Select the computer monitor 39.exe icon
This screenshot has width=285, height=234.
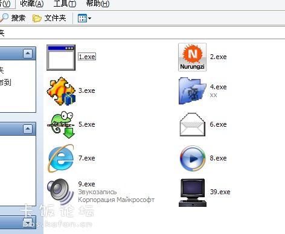pos(193,192)
